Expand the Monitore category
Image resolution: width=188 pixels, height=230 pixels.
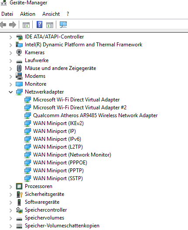pos(10,84)
